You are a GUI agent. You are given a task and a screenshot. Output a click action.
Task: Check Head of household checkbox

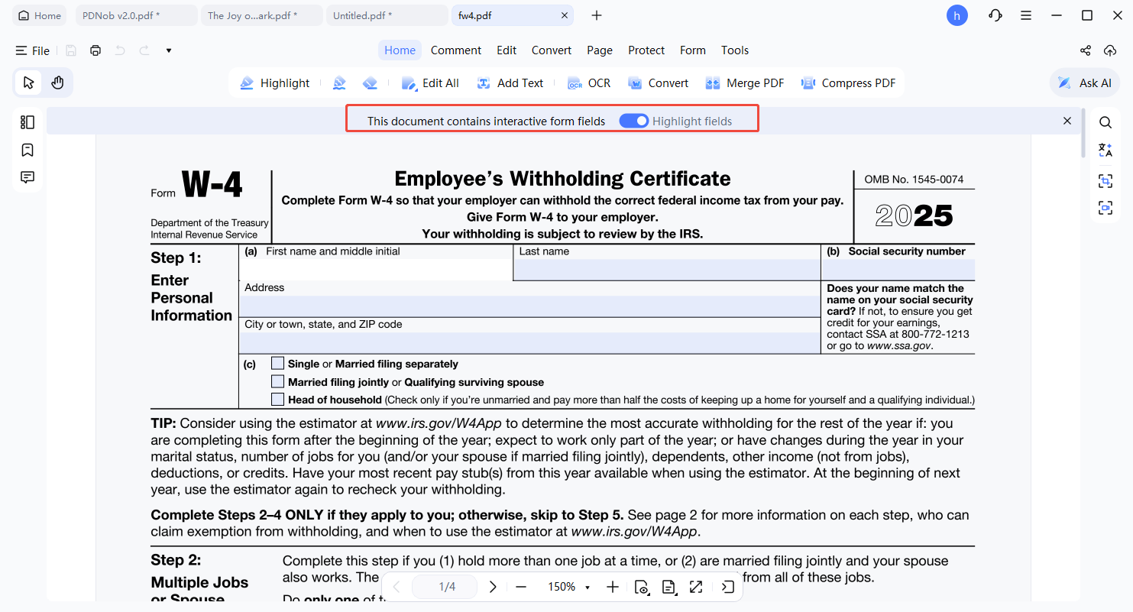click(277, 398)
